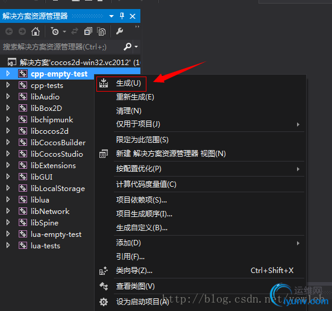Click the sync with active document icon
The height and width of the screenshot is (311, 332).
coord(75,31)
